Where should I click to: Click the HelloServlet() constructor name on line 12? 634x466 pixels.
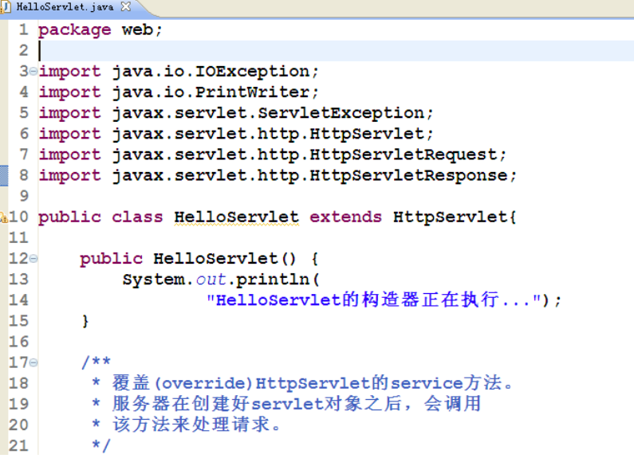pyautogui.click(x=216, y=258)
